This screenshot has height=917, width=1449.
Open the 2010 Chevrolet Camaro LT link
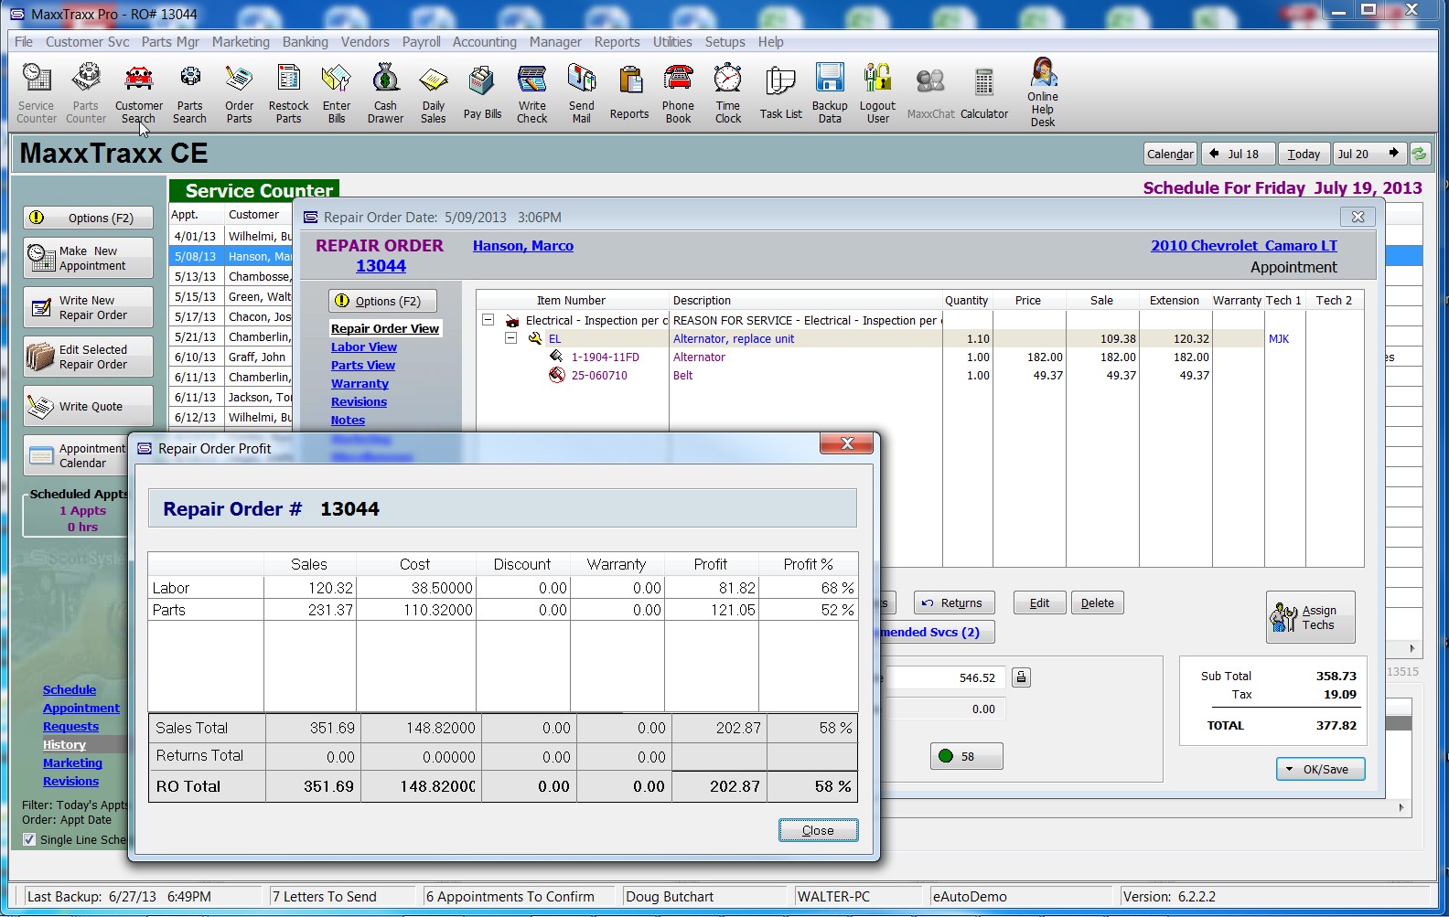click(x=1244, y=246)
